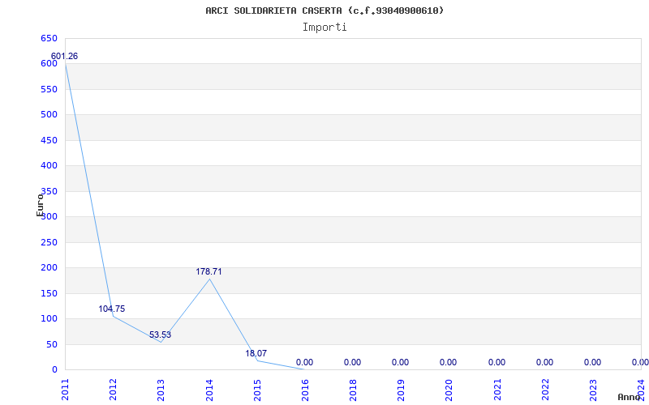Click the 104.75 data label
Viewport: 649px width, 405px height.
pyautogui.click(x=111, y=309)
